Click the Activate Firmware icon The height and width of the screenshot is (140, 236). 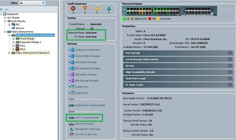pyautogui.click(x=71, y=124)
